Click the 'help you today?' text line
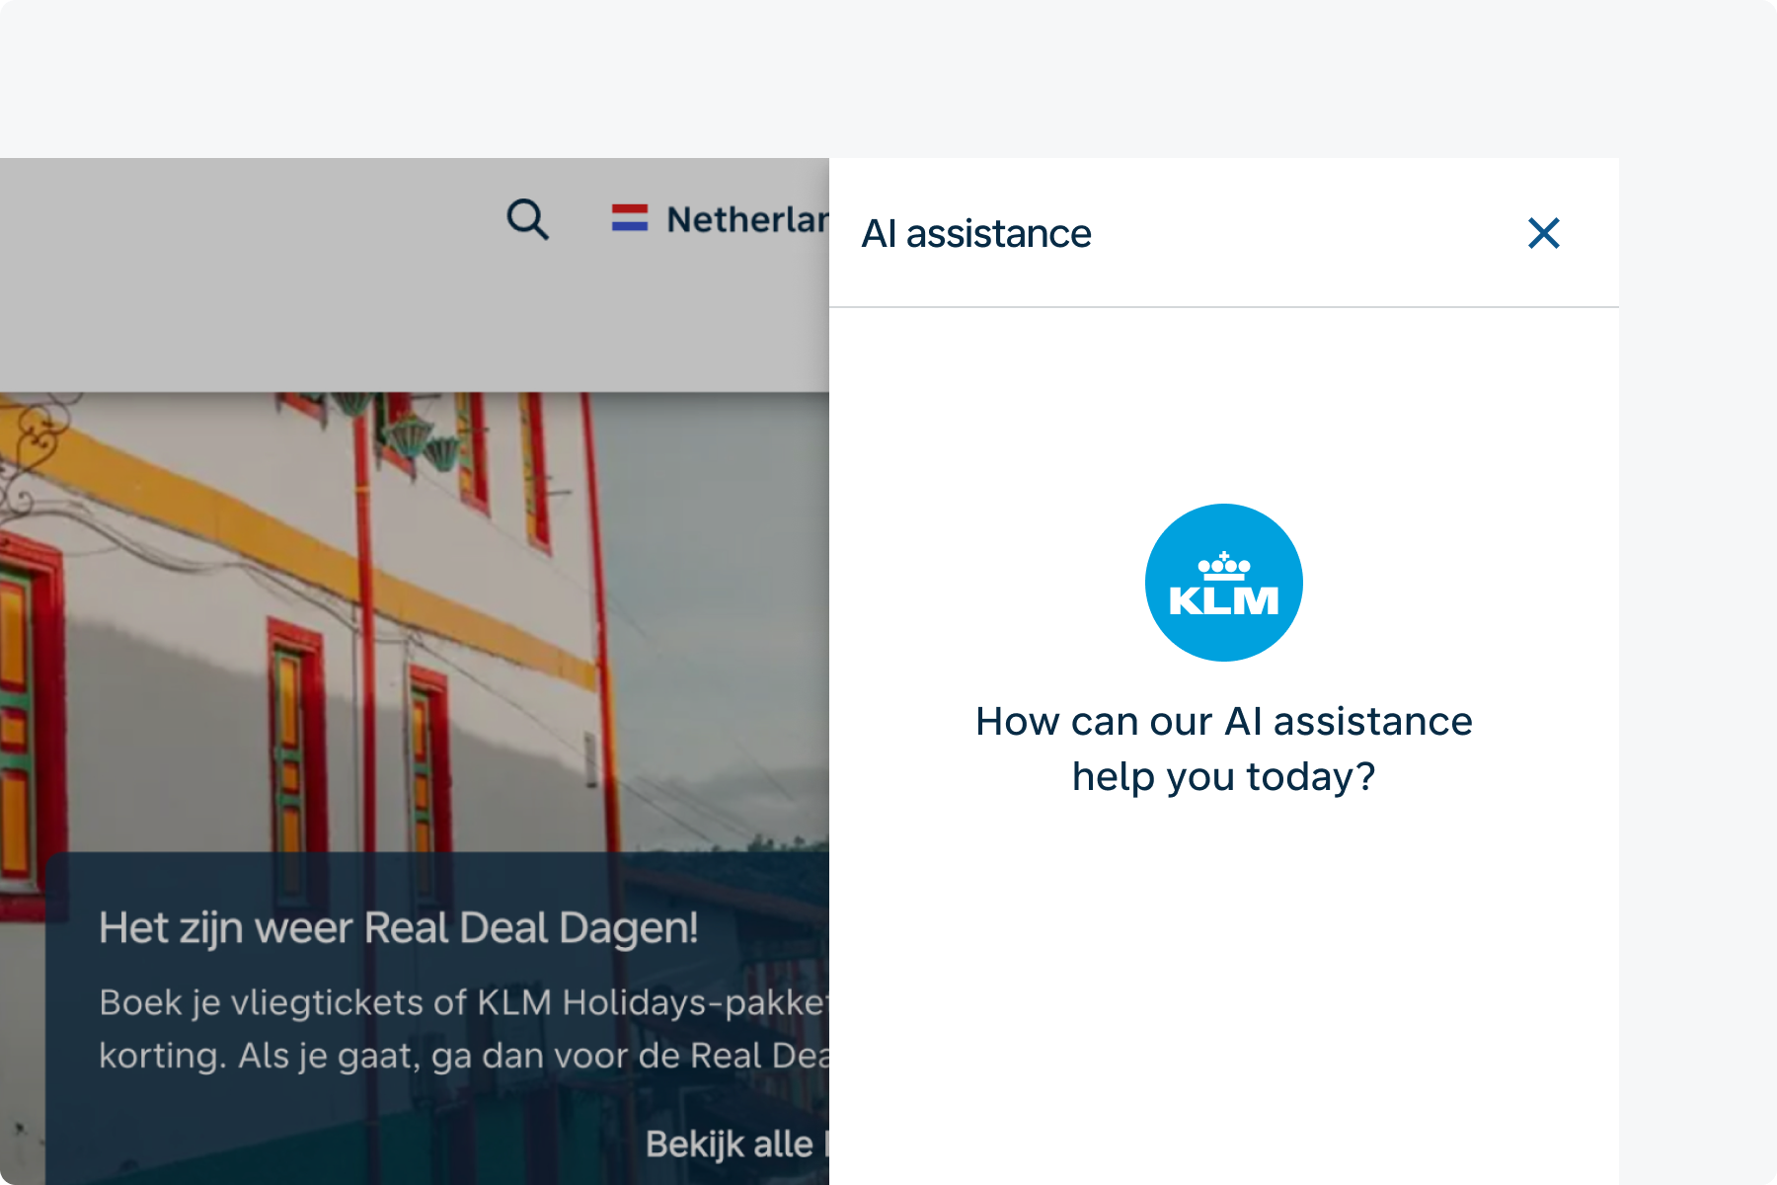The width and height of the screenshot is (1777, 1185). (x=1223, y=777)
